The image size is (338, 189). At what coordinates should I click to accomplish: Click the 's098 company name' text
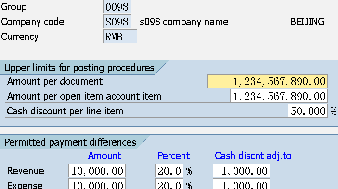point(184,22)
